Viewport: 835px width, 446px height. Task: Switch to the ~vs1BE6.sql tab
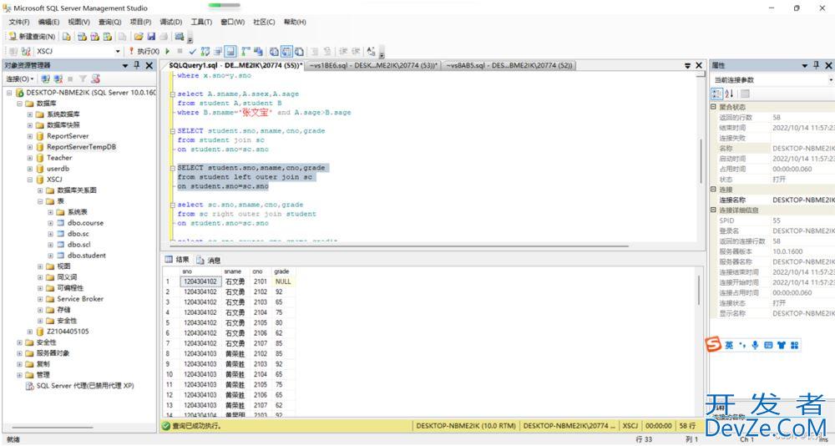click(x=374, y=65)
